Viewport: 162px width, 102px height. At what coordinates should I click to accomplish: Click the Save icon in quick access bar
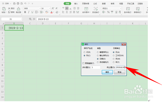coord(14,3)
